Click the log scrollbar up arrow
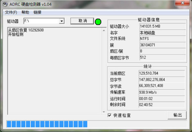 click(x=104, y=30)
